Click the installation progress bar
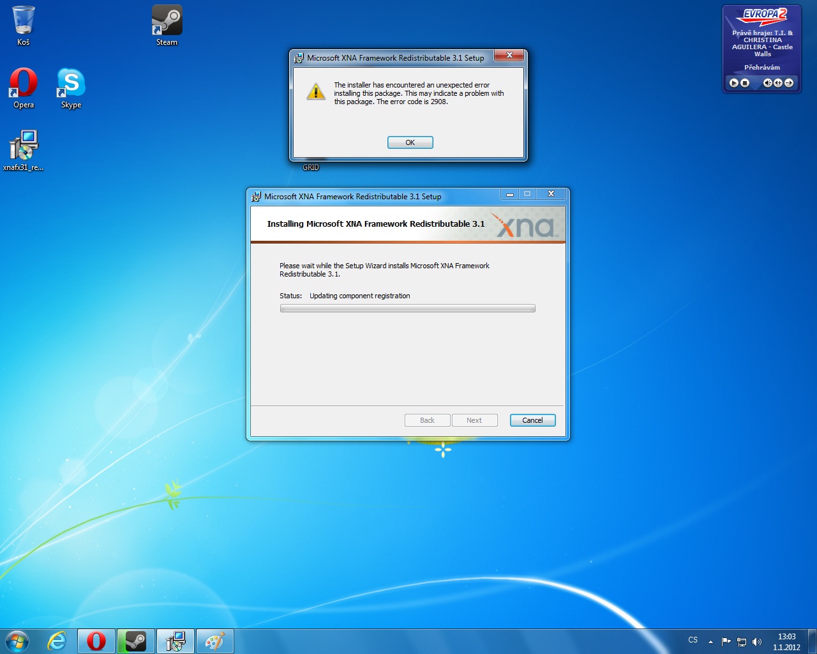The height and width of the screenshot is (654, 817). (x=407, y=308)
